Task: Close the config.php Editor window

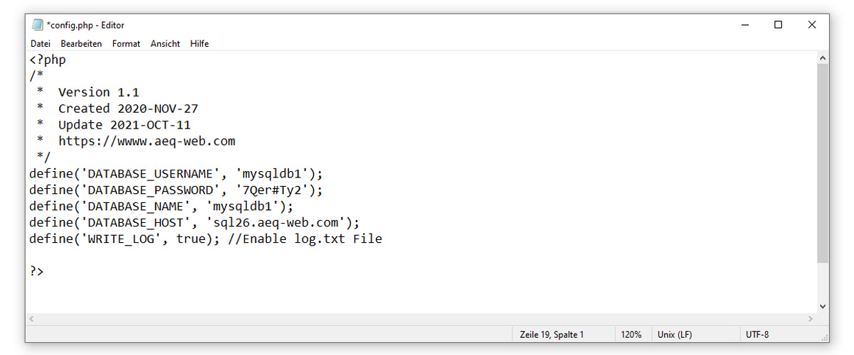Action: pyautogui.click(x=812, y=25)
